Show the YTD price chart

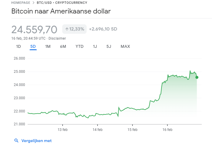point(79,46)
